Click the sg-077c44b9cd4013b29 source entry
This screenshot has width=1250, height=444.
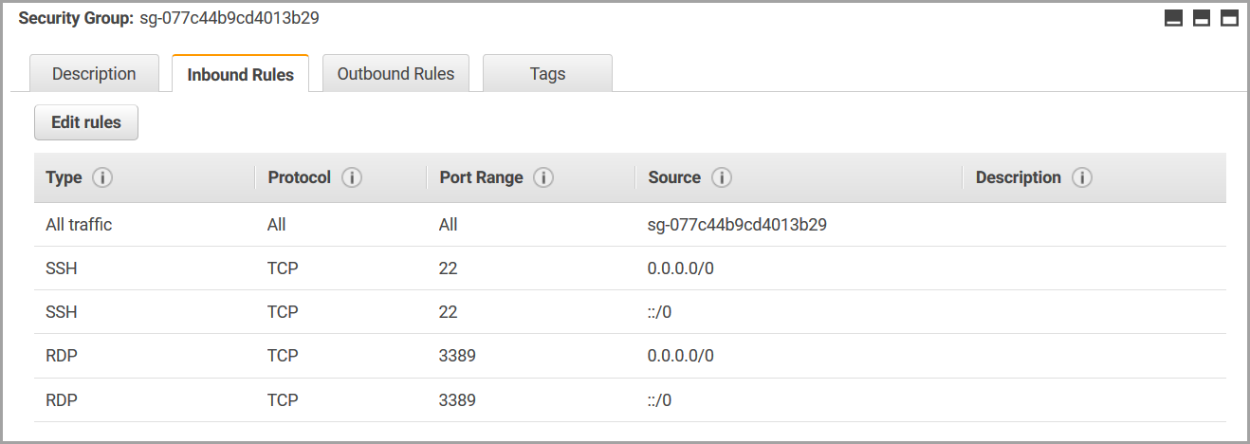coord(730,225)
